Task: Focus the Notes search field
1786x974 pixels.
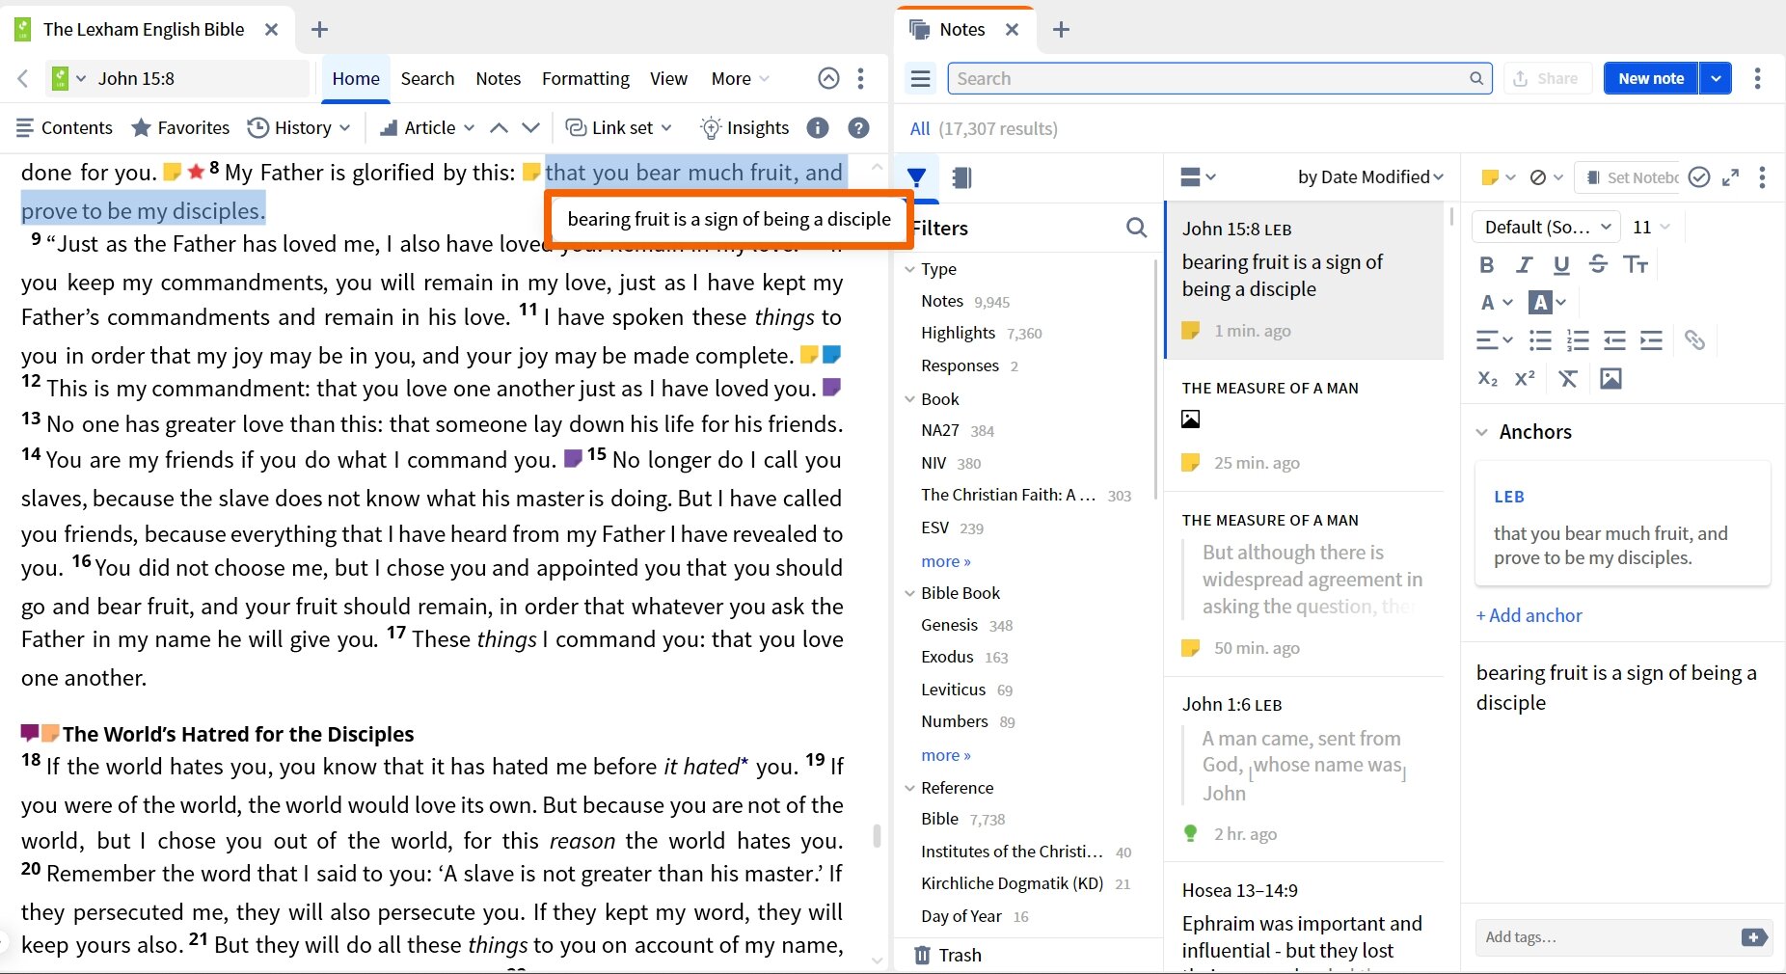Action: tap(1220, 78)
